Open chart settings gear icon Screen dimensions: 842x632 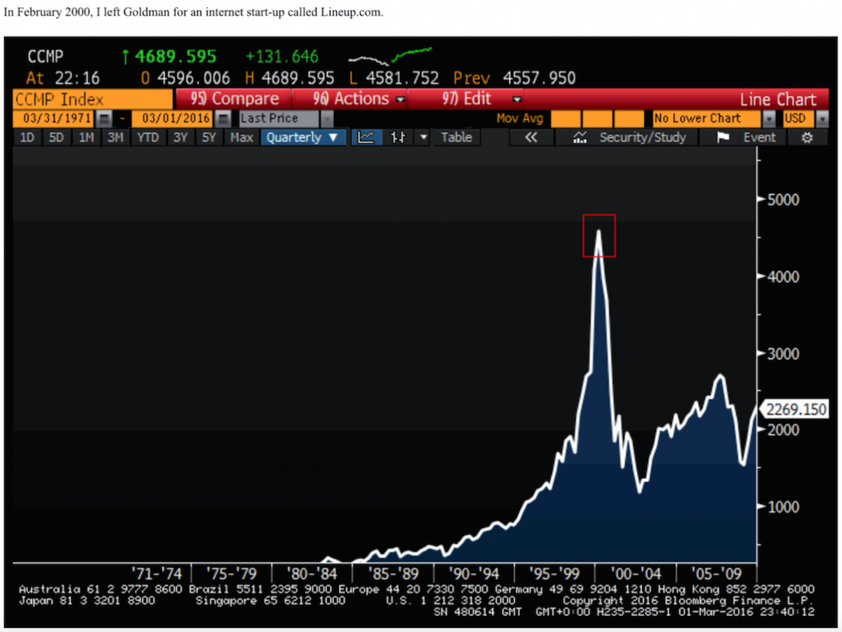pyautogui.click(x=806, y=138)
